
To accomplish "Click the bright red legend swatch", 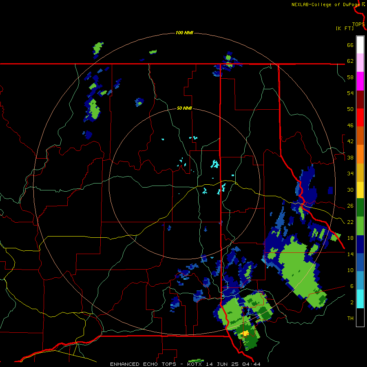I will click(x=360, y=117).
